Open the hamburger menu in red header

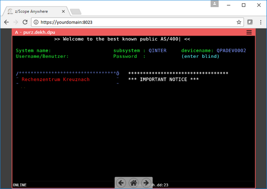pos(249,32)
